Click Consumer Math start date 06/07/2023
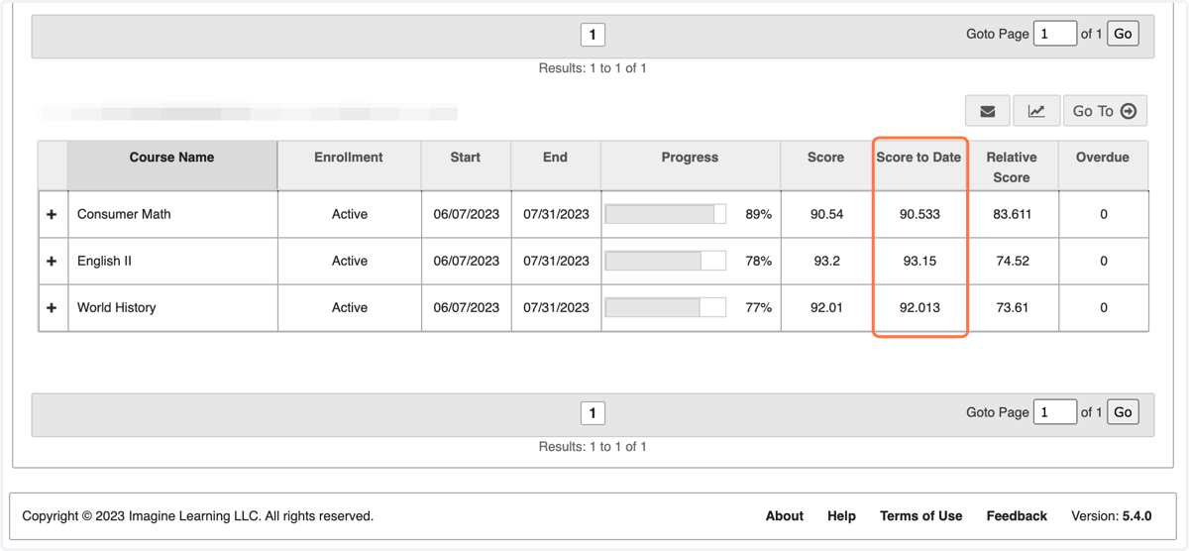This screenshot has height=551, width=1189. (x=467, y=214)
